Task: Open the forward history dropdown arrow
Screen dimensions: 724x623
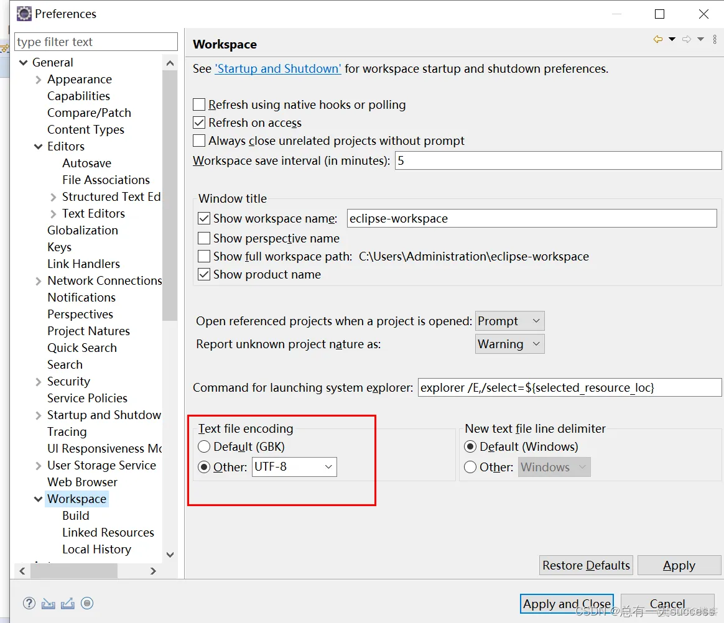Action: (x=701, y=39)
